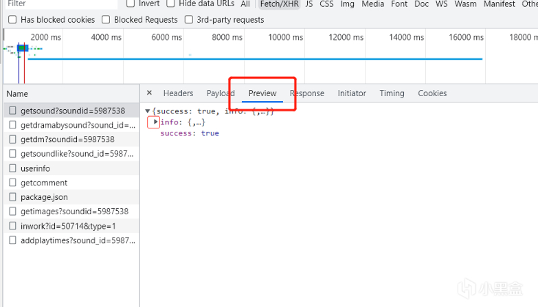Viewport: 538px width, 307px height.
Task: Open the Initiator tab
Action: (x=352, y=93)
